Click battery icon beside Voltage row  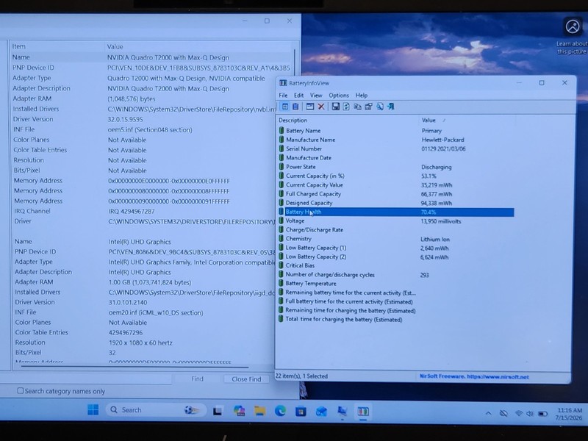click(x=282, y=221)
